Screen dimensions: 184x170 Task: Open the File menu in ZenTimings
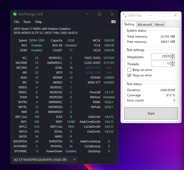click(17, 22)
